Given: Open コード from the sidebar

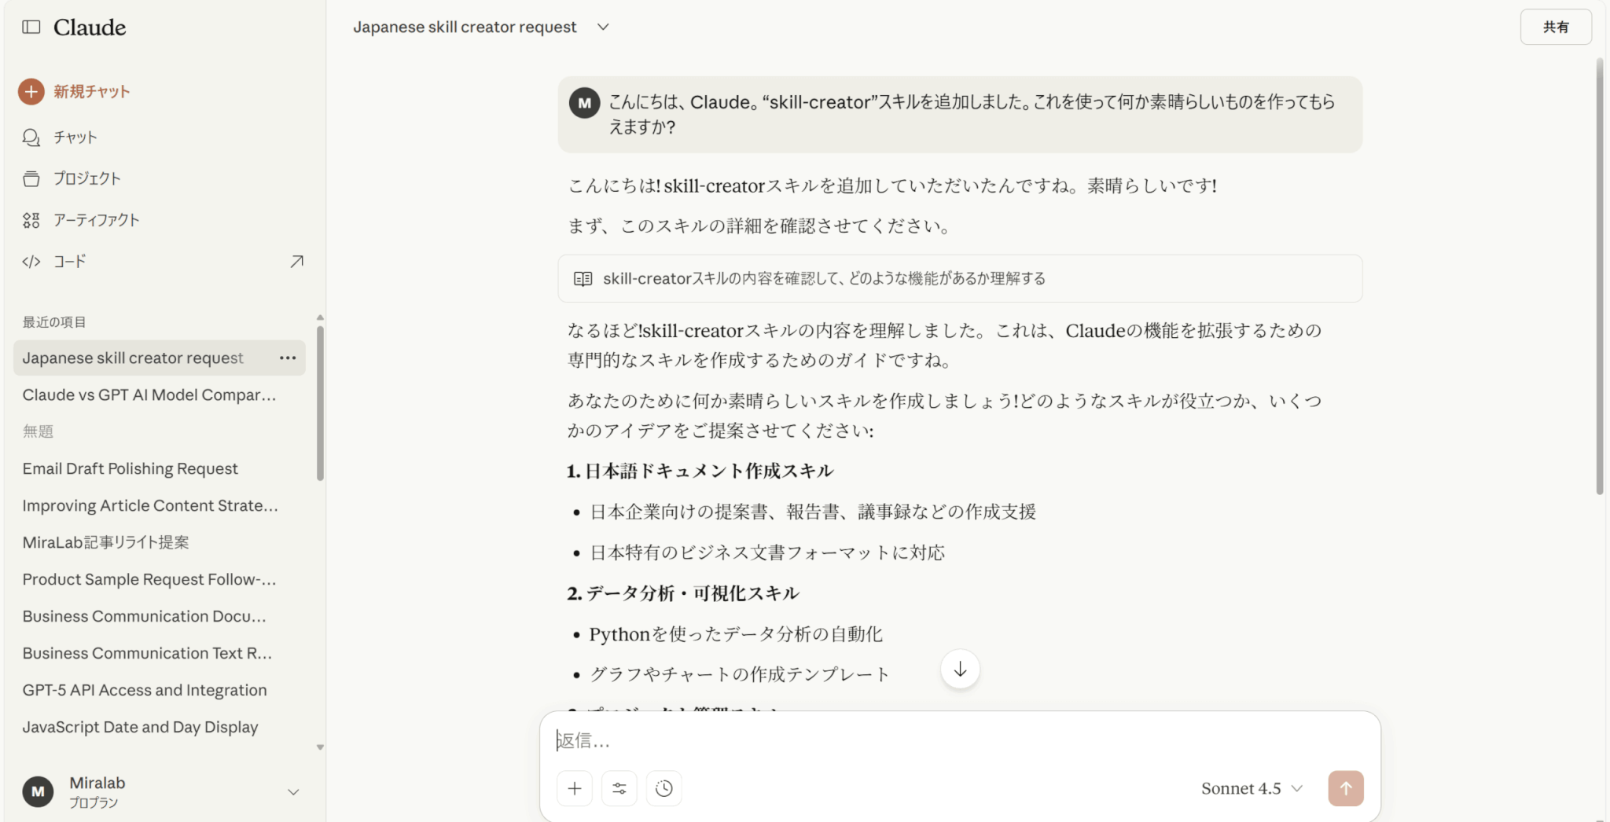Looking at the screenshot, I should [69, 262].
